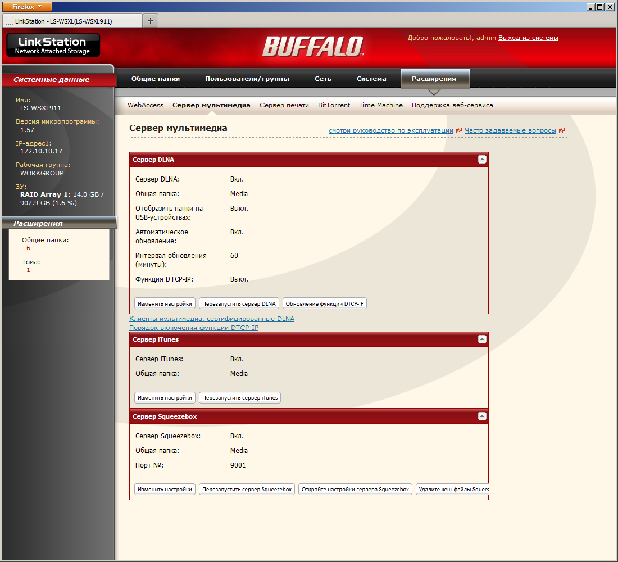
Task: Switch to the Общие папки tab
Action: pyautogui.click(x=155, y=79)
